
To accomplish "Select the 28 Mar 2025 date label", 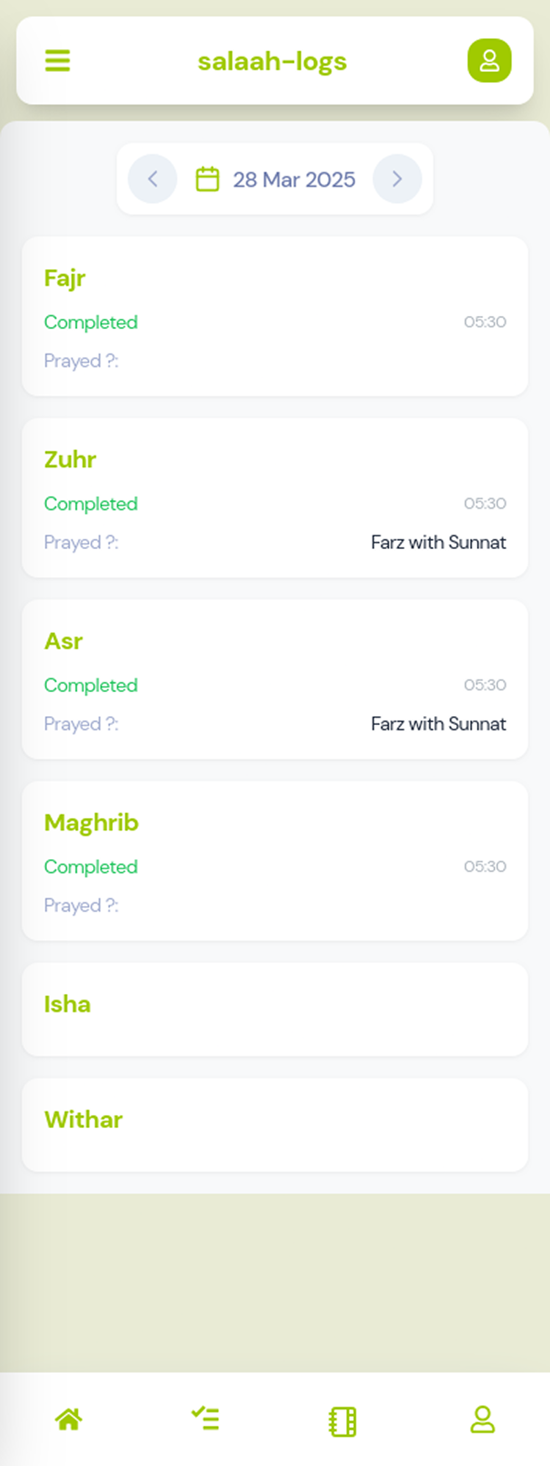I will click(x=294, y=180).
